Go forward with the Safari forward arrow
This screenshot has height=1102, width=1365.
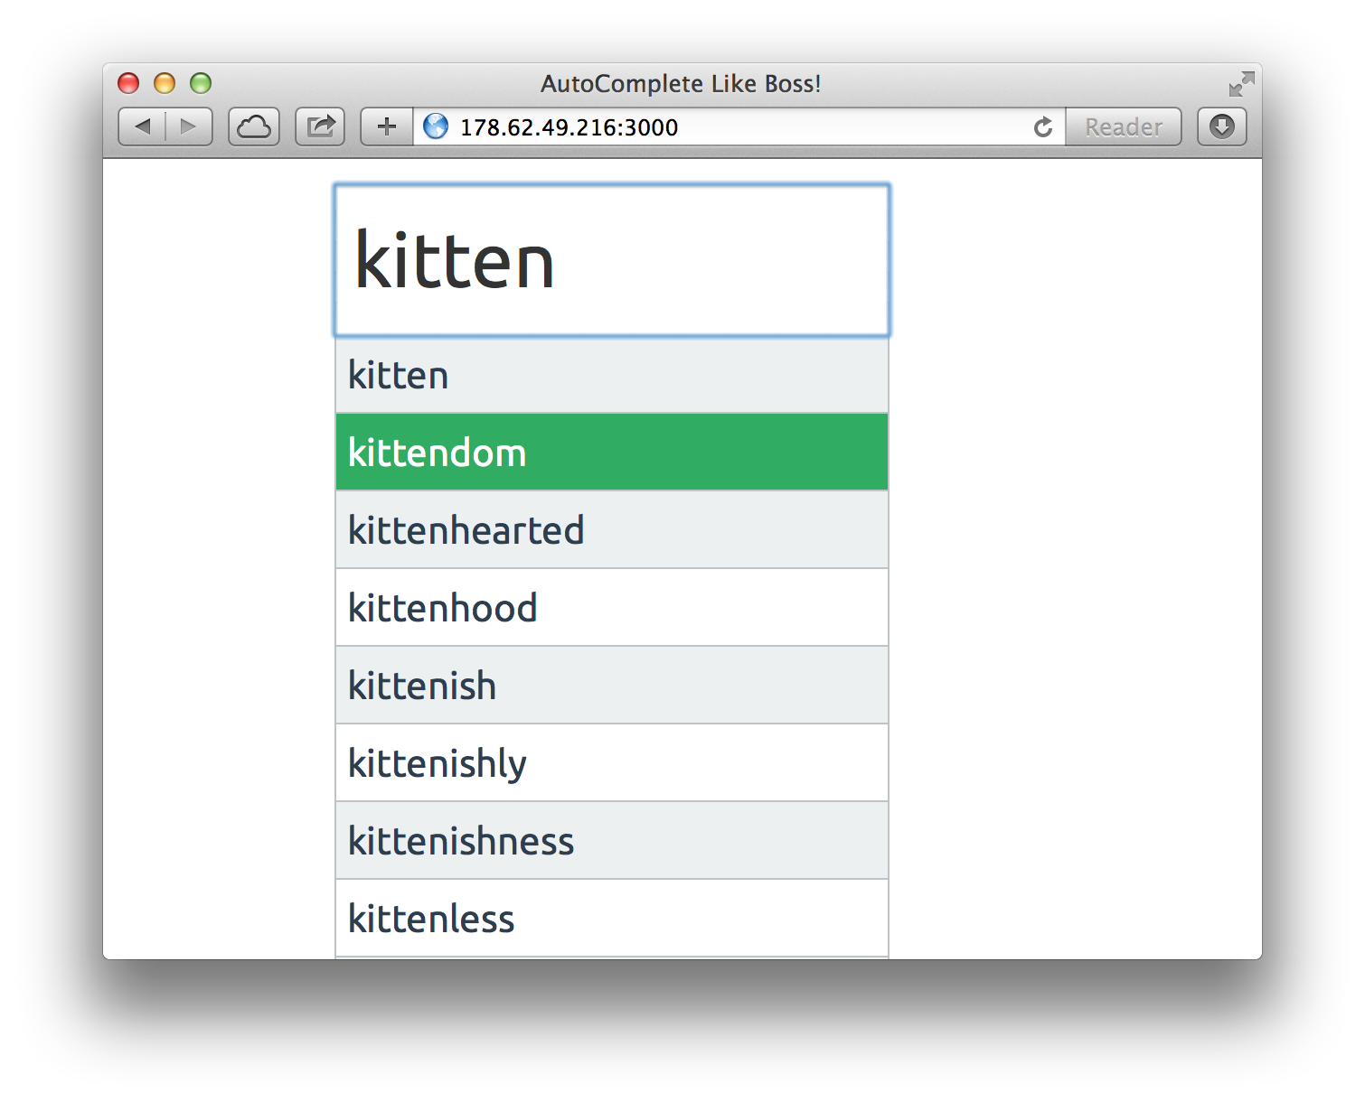(189, 126)
